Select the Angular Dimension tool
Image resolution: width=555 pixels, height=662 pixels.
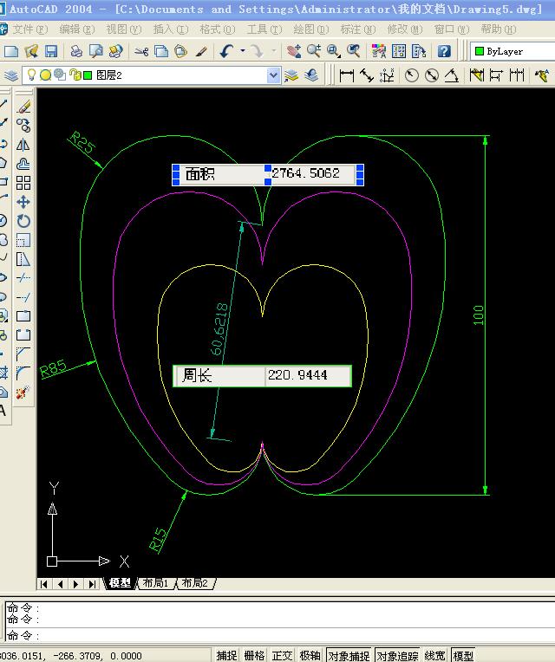point(451,75)
